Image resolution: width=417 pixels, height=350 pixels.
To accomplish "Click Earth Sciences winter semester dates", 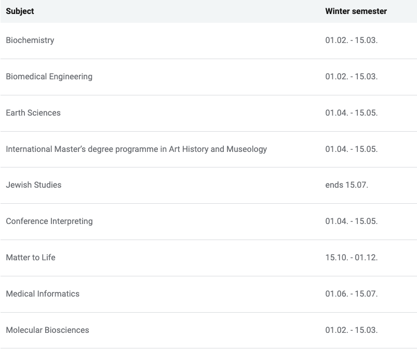I will (x=352, y=113).
